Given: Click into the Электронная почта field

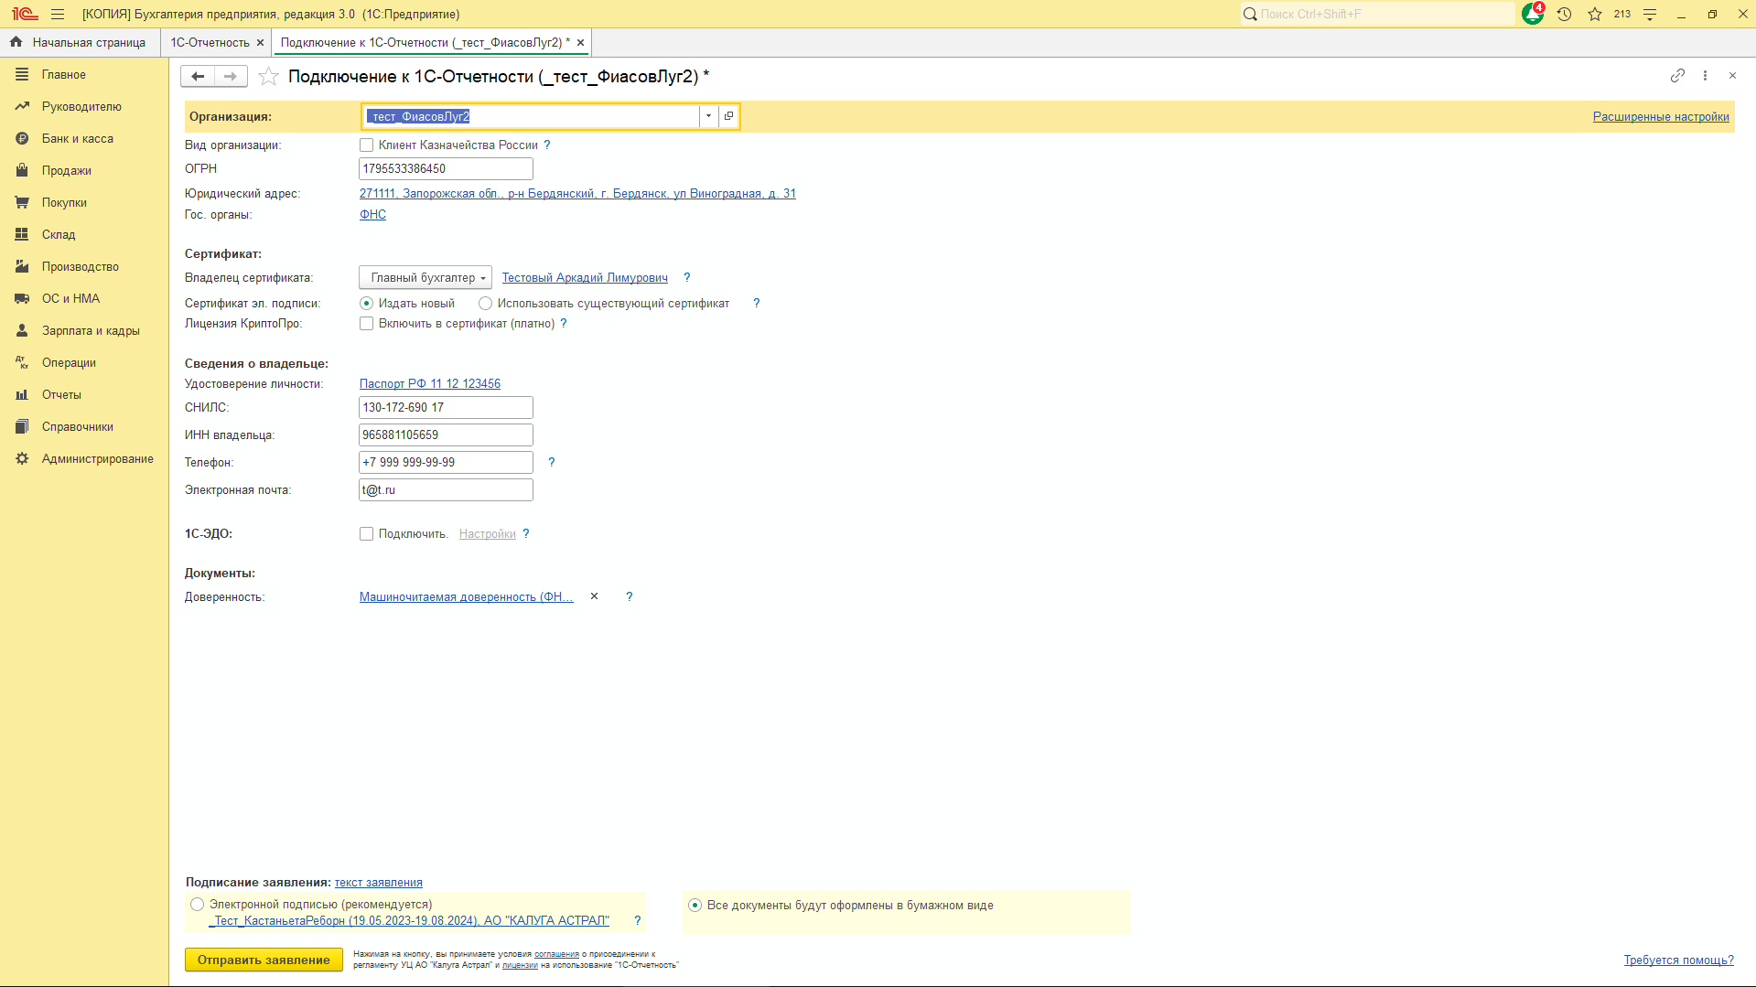Looking at the screenshot, I should [446, 489].
